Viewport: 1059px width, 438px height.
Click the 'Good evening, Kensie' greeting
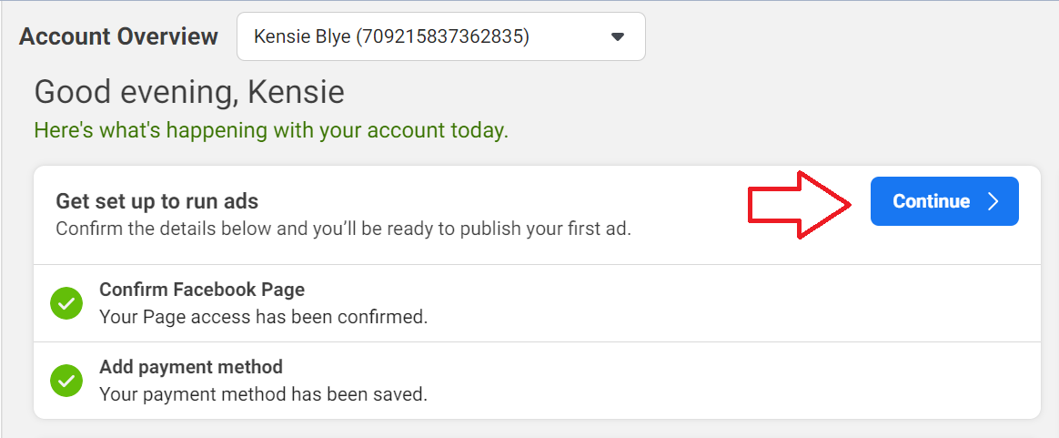point(189,92)
